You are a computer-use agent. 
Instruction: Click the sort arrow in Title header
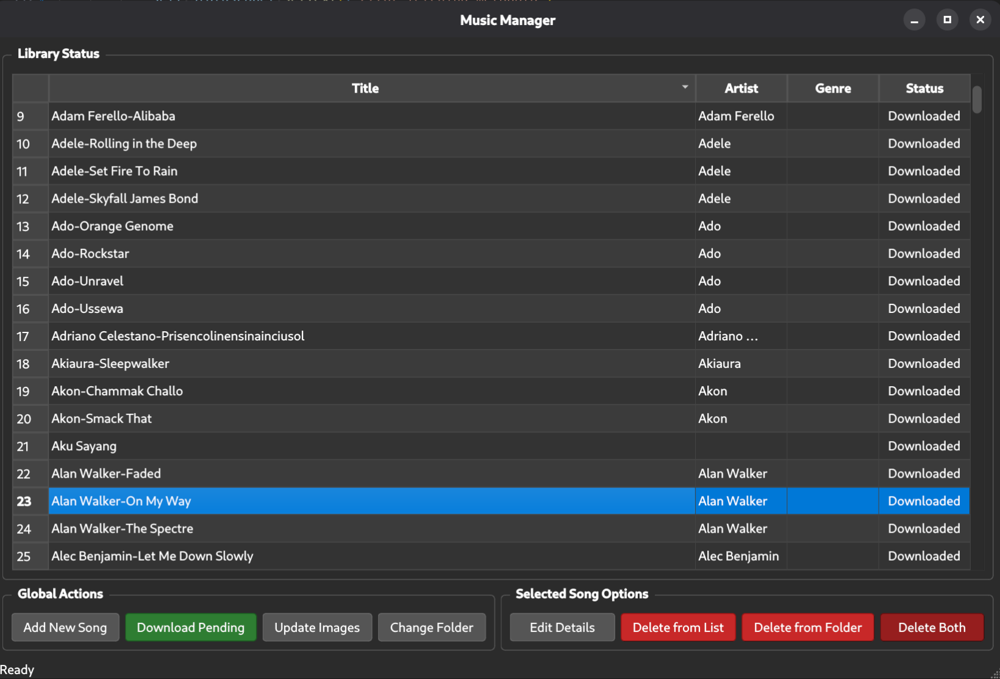(685, 87)
